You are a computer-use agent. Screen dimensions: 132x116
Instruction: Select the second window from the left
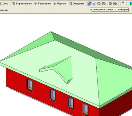pyautogui.click(x=53, y=95)
